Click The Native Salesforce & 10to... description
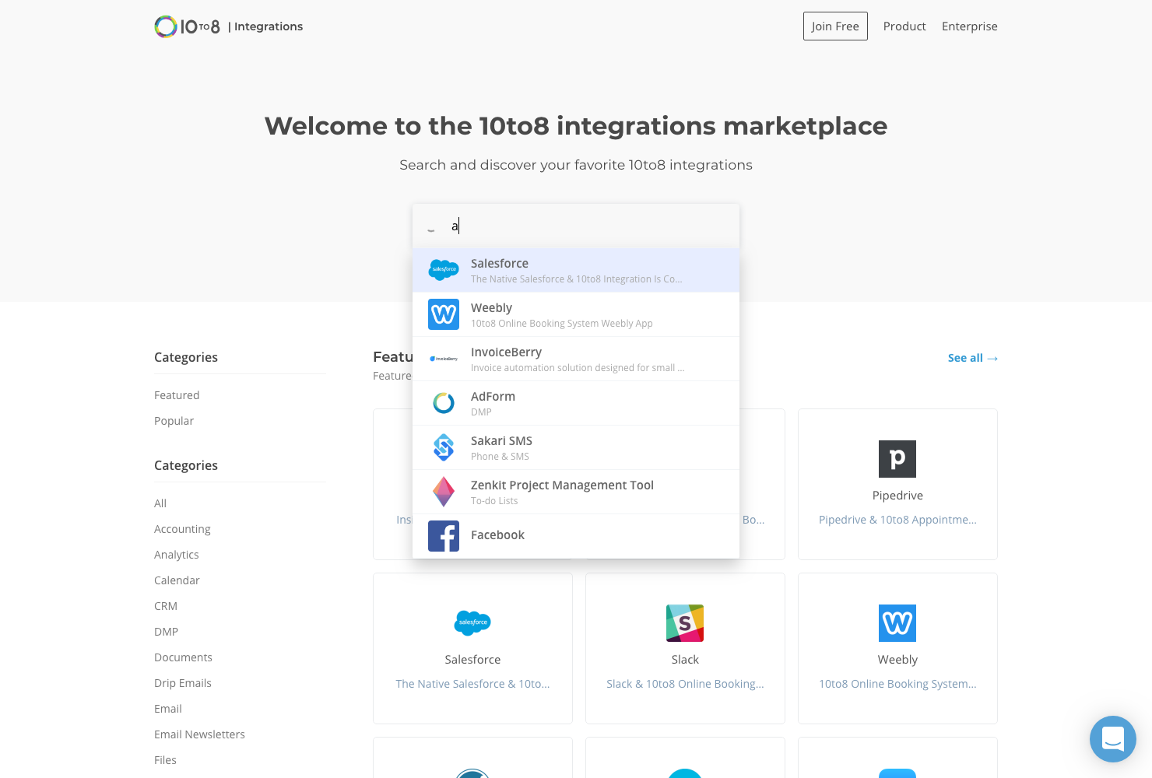This screenshot has width=1152, height=778. (x=472, y=684)
